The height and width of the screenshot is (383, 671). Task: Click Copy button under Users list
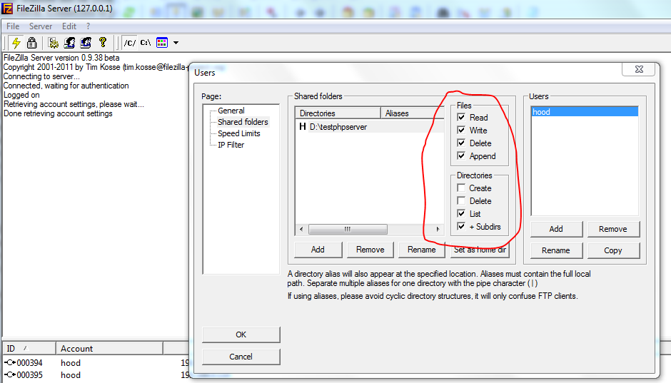[x=613, y=250]
